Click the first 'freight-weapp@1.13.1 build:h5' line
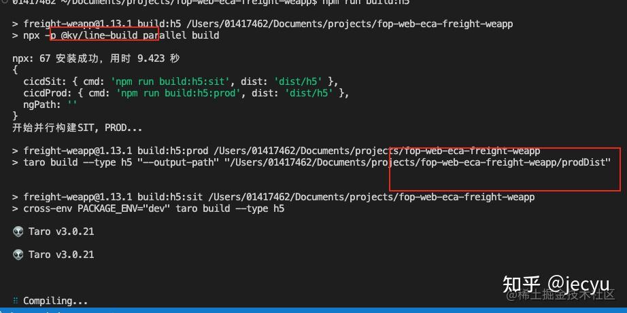 [x=262, y=24]
